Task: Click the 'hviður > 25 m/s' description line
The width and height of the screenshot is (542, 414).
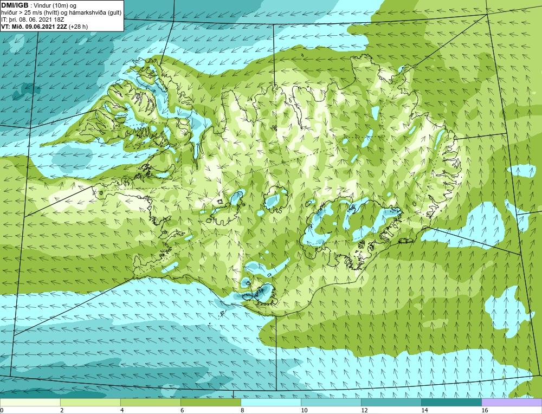Action: click(61, 13)
